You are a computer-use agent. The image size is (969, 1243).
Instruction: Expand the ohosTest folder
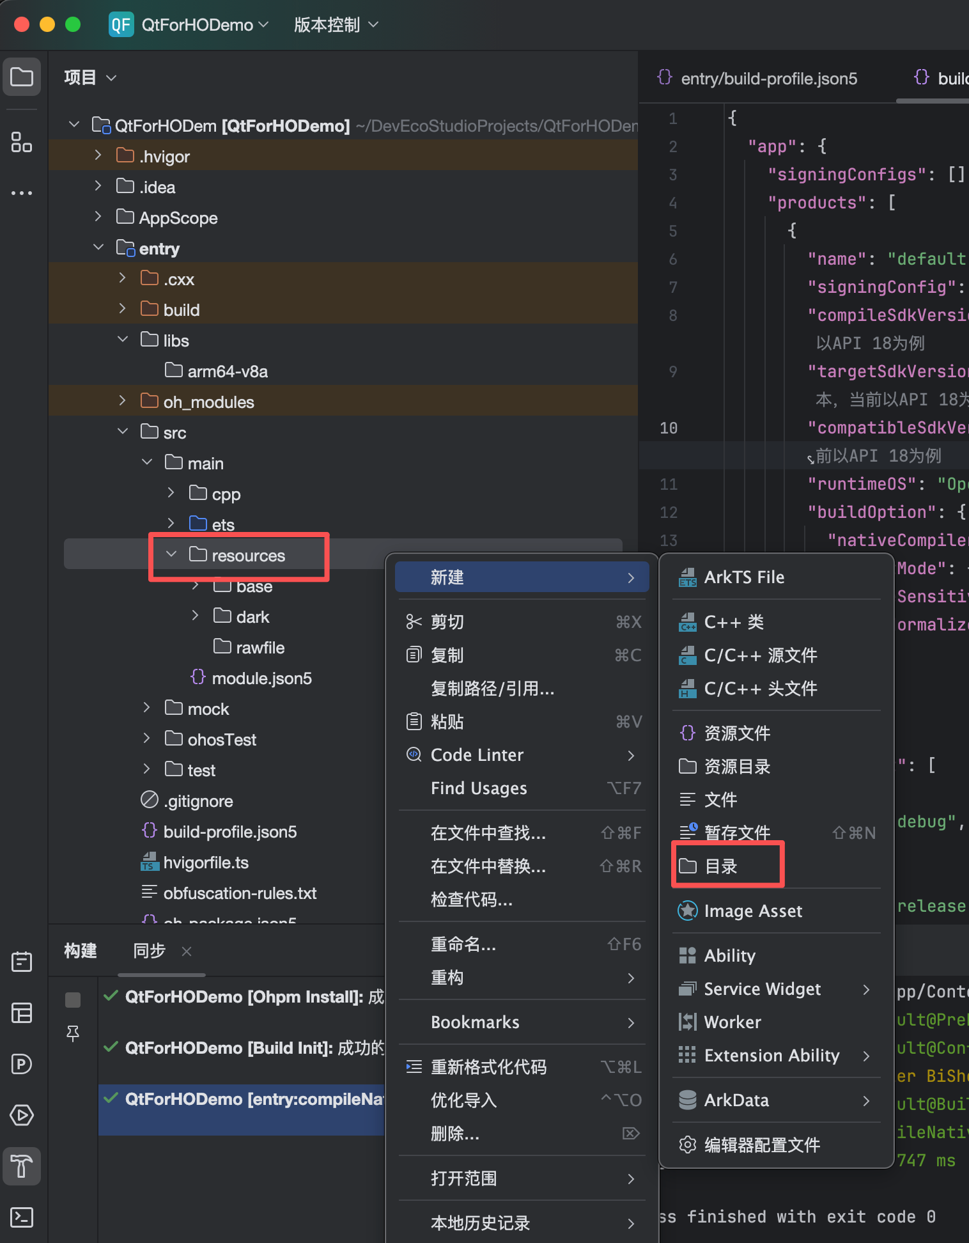tap(146, 739)
